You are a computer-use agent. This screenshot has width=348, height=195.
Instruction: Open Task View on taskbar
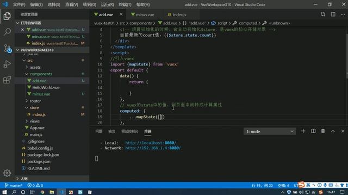[33, 192]
